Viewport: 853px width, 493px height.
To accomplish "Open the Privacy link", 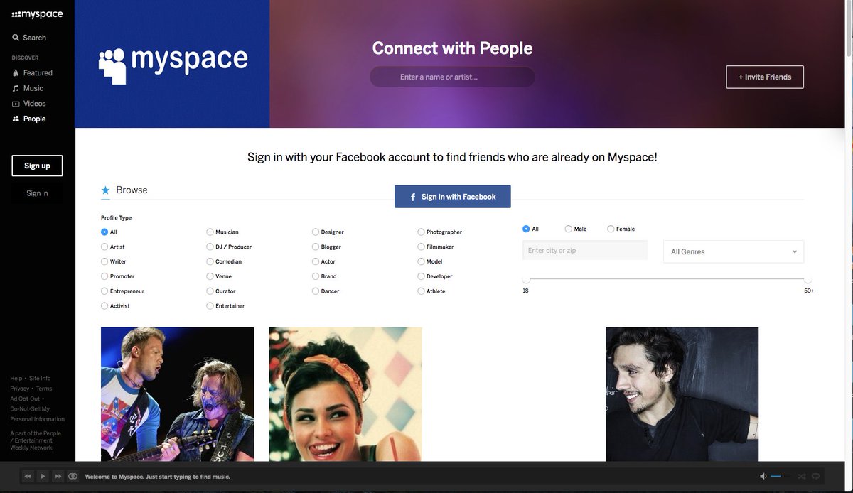I will (19, 389).
